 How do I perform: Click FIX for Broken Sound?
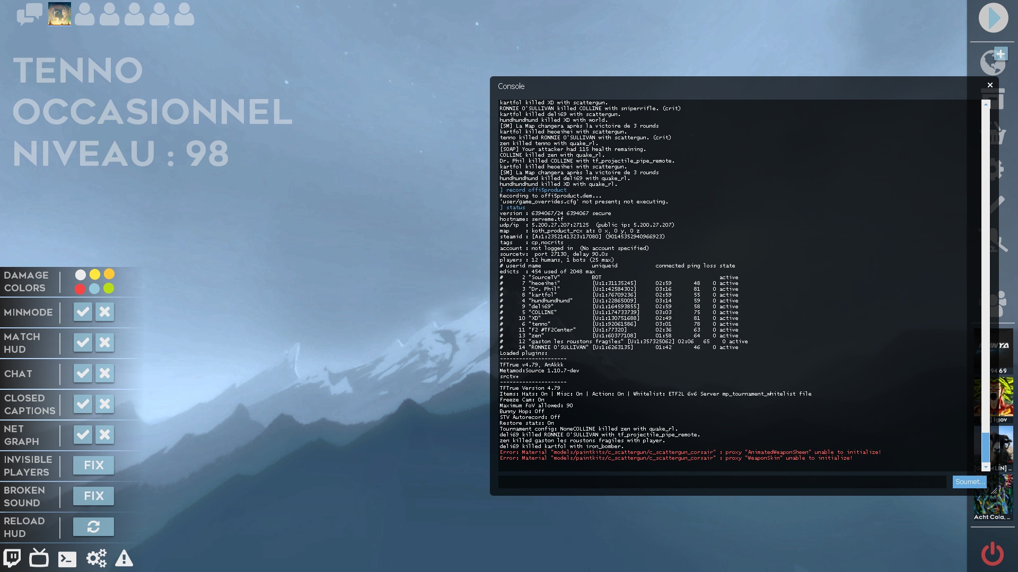(x=93, y=496)
